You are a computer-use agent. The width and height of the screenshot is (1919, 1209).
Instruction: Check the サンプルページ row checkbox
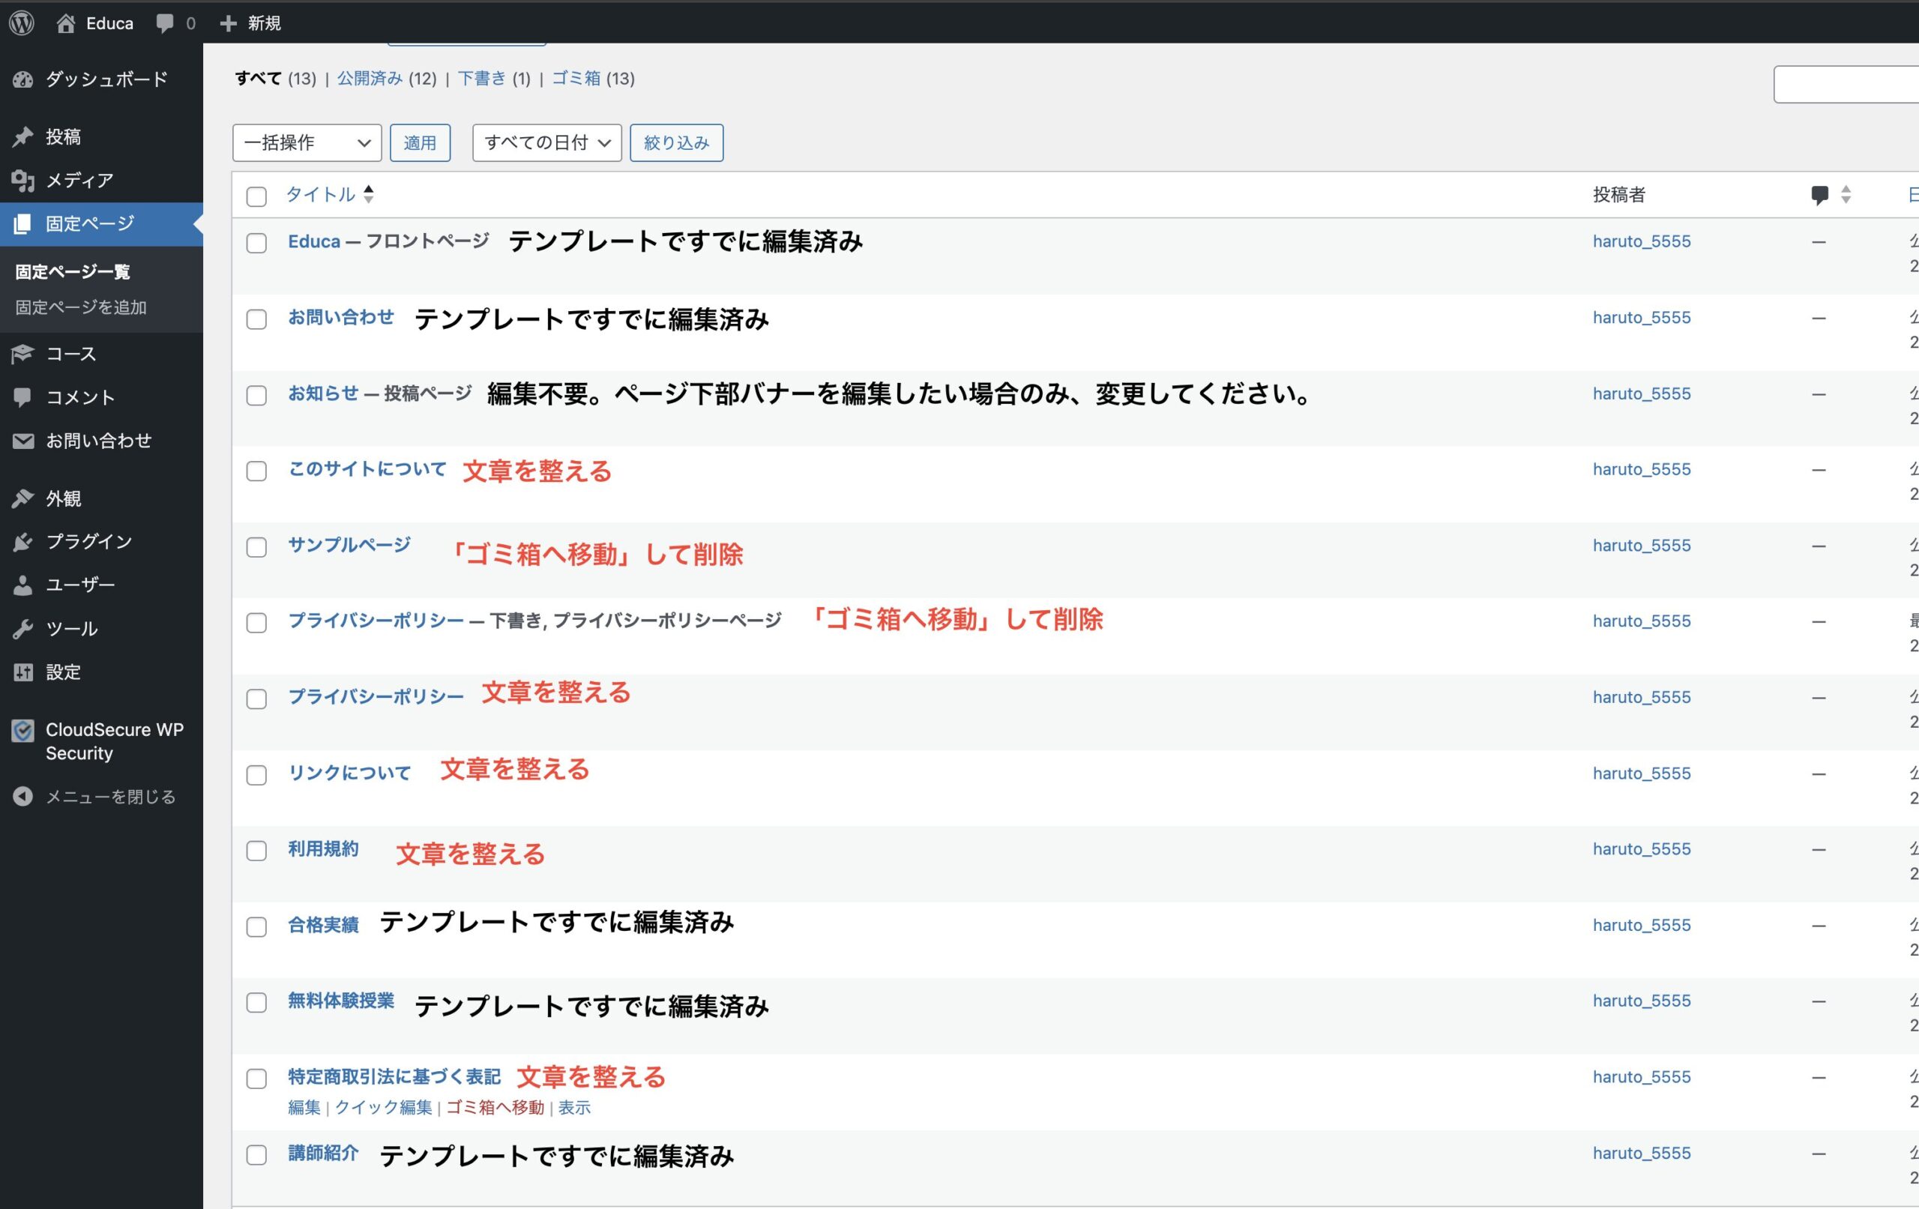pos(256,547)
